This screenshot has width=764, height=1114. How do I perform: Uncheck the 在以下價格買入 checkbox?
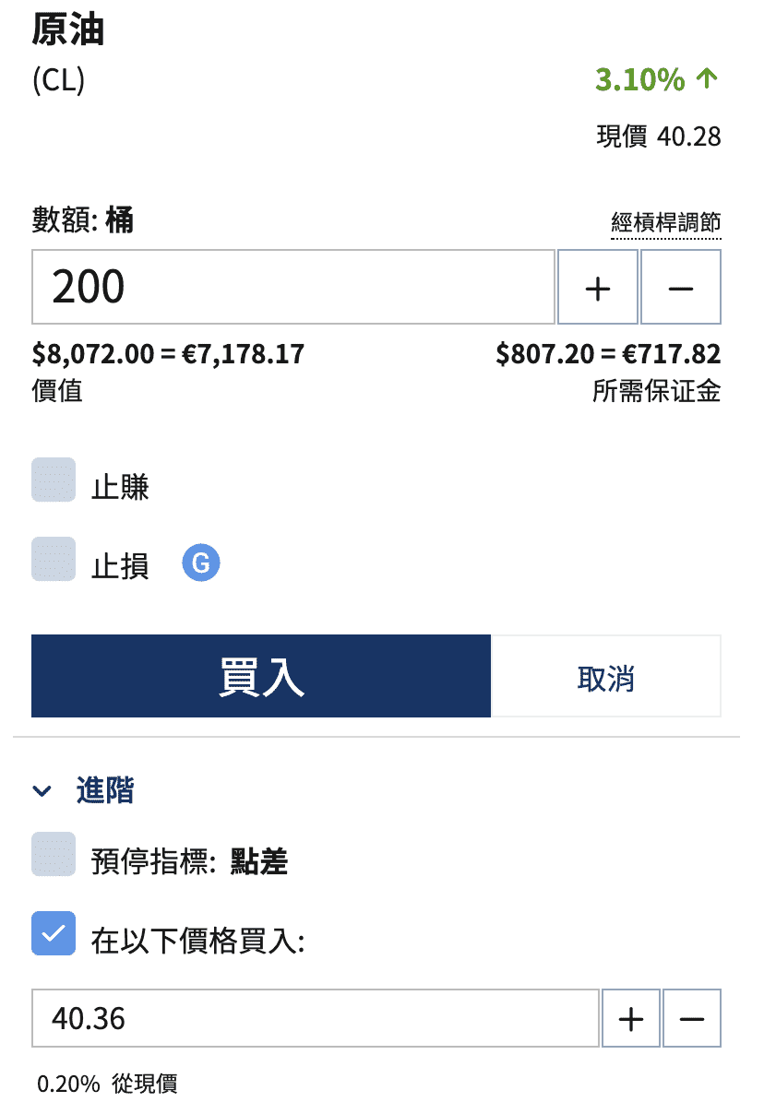54,933
